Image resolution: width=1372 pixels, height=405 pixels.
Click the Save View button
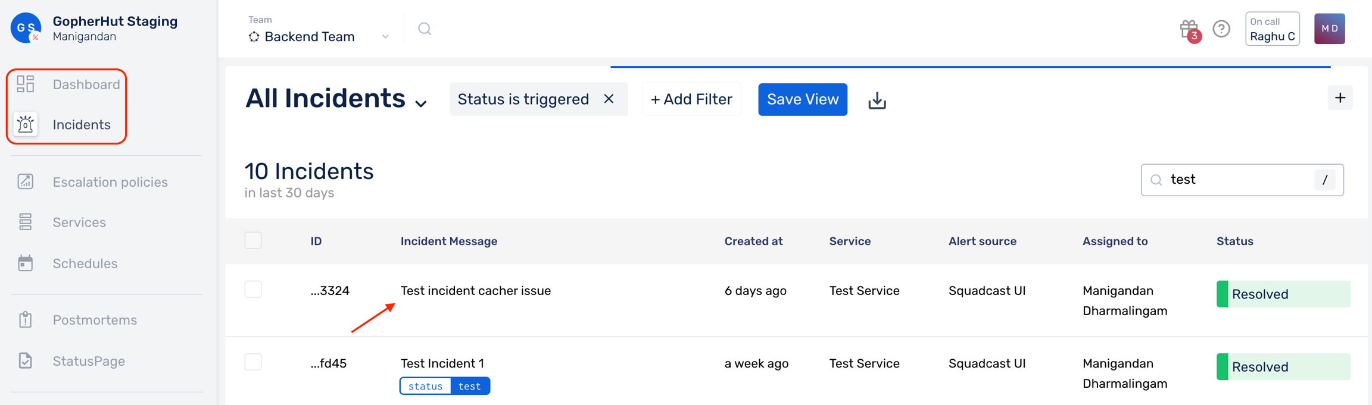[802, 99]
